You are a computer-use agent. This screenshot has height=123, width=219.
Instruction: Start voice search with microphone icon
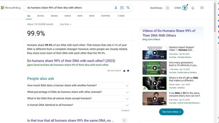pos(116,8)
